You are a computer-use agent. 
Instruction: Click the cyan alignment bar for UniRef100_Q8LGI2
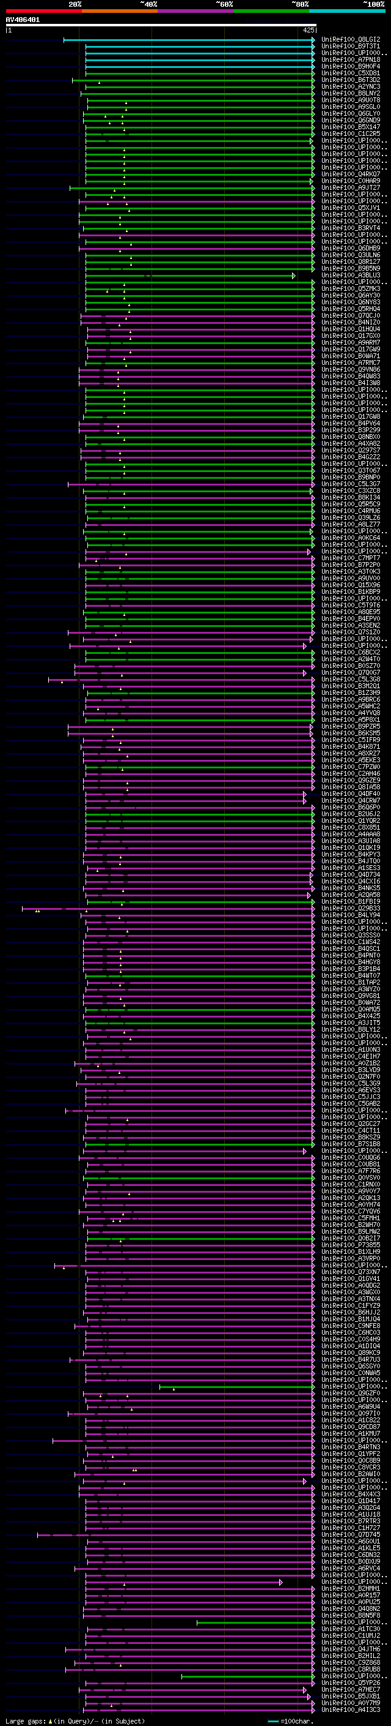(189, 40)
